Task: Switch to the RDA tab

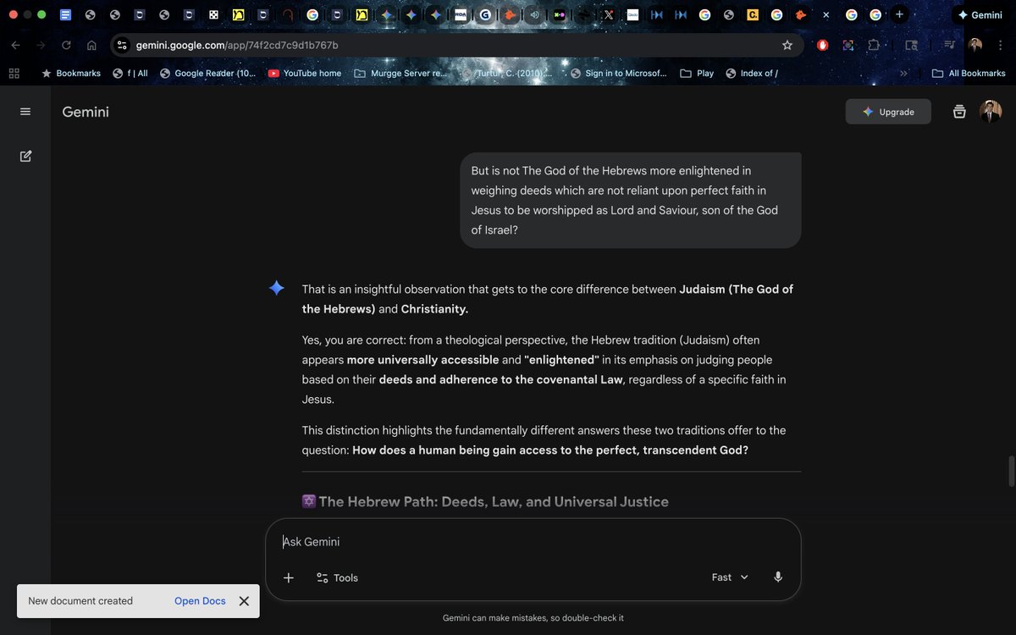Action: (460, 14)
